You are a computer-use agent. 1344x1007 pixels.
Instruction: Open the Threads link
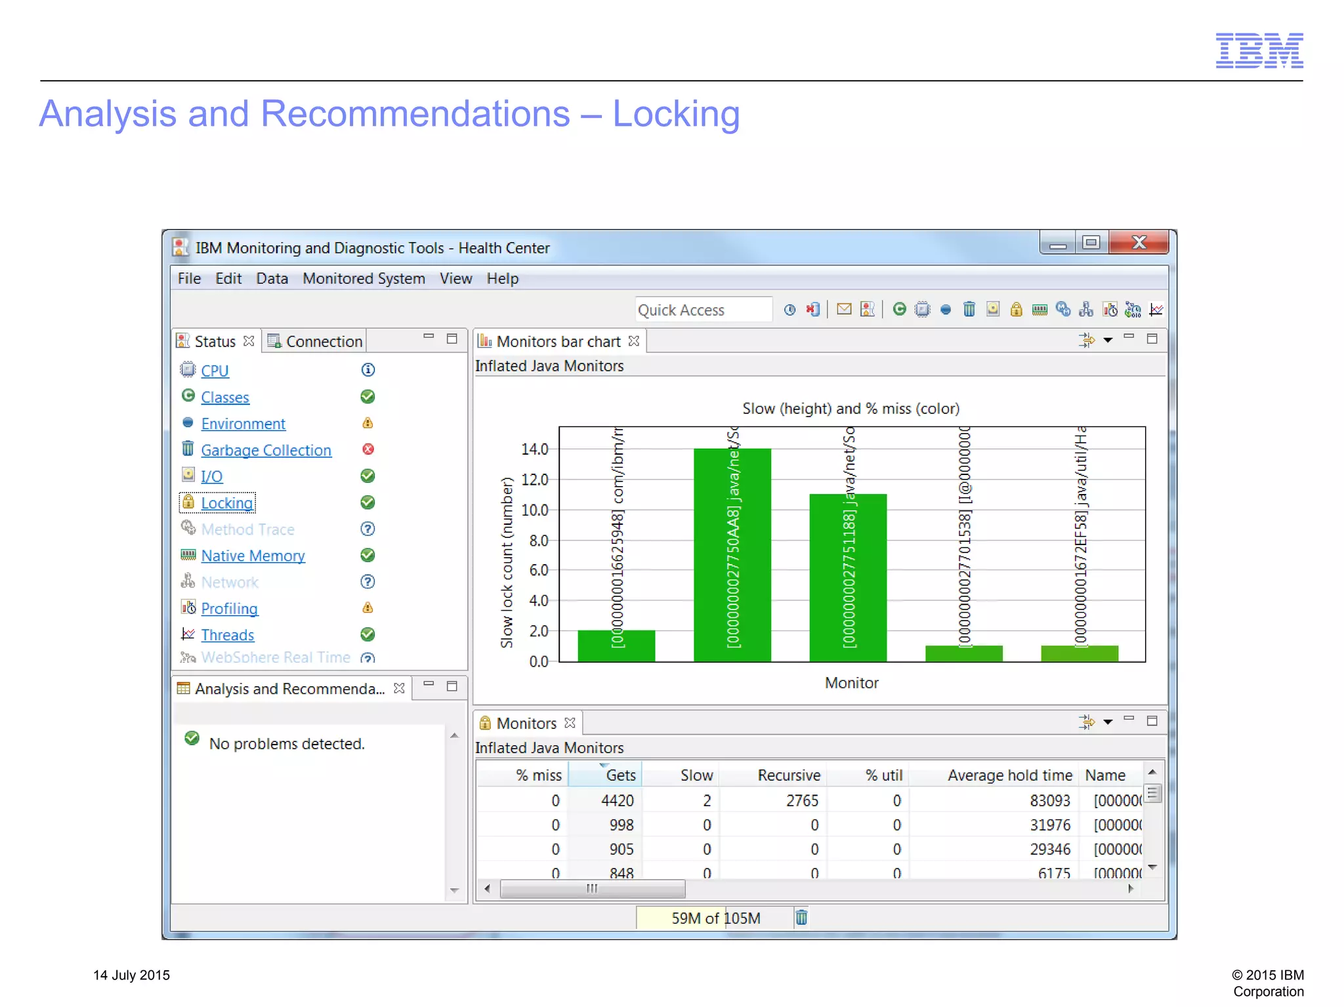click(x=227, y=635)
